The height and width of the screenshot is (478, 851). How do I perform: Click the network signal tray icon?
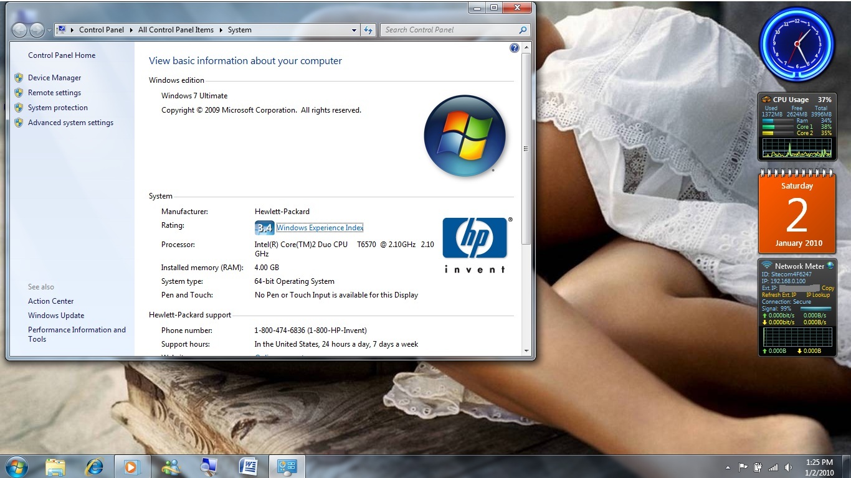point(773,467)
